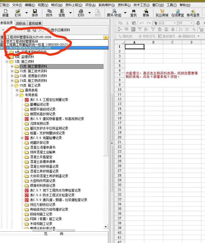Click the undo arrow icon
Image resolution: width=205 pixels, height=243 pixels.
(x=142, y=23)
